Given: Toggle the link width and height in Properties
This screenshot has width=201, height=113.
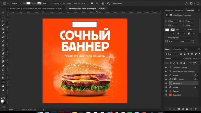Looking at the screenshot, I should pyautogui.click(x=180, y=21).
